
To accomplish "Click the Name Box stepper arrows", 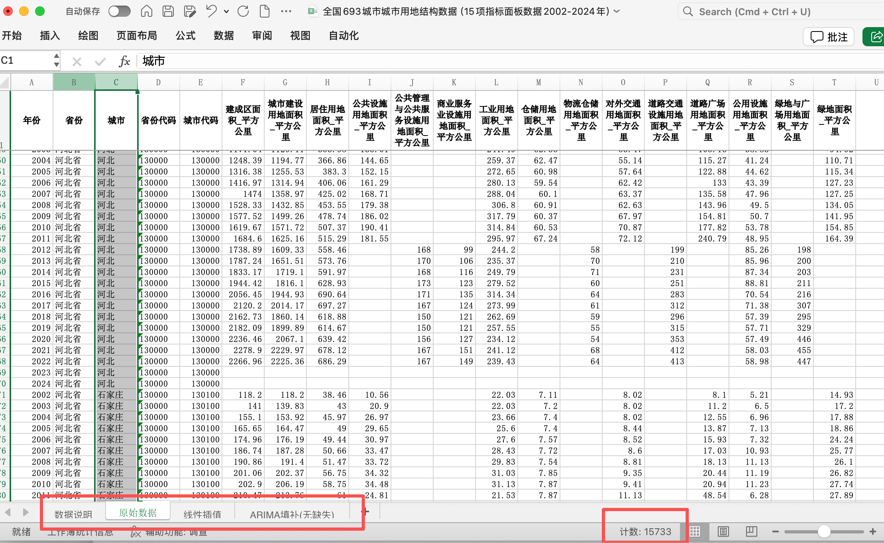I will pyautogui.click(x=57, y=60).
